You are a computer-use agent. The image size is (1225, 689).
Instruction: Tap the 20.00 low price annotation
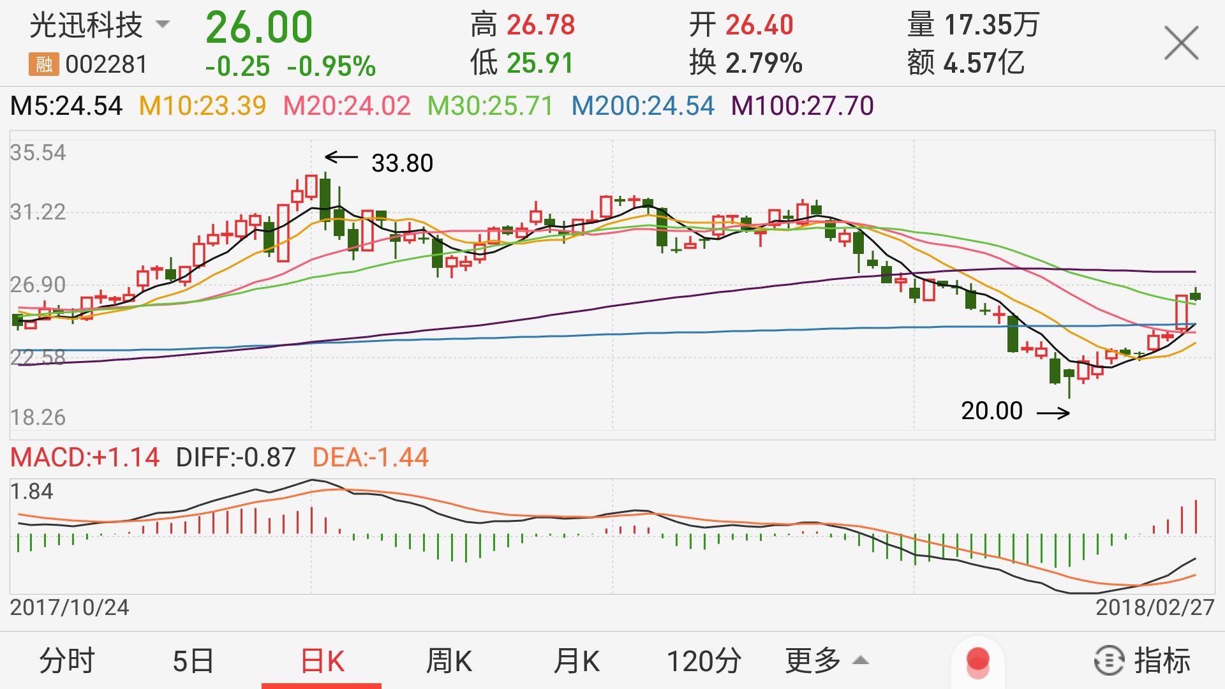991,411
